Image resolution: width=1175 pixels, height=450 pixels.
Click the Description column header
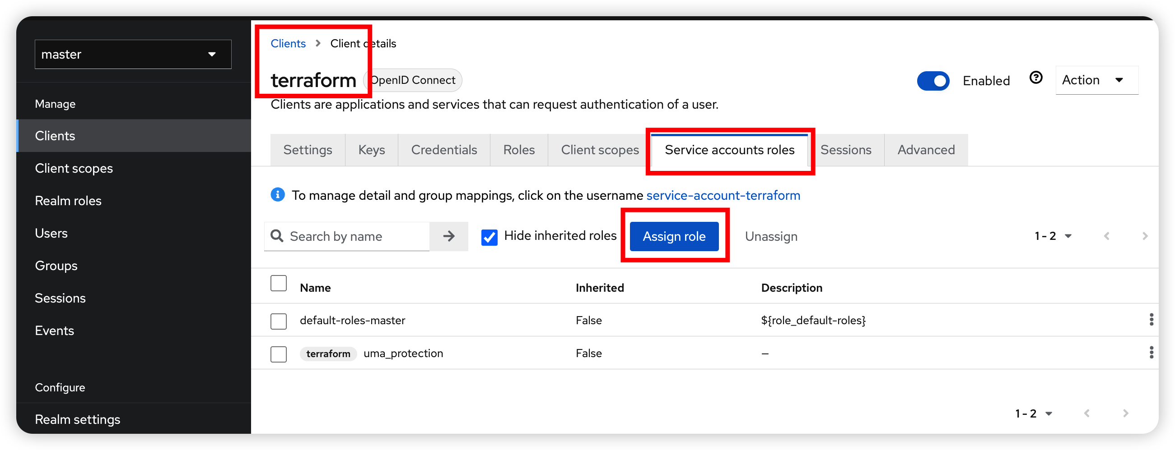792,287
